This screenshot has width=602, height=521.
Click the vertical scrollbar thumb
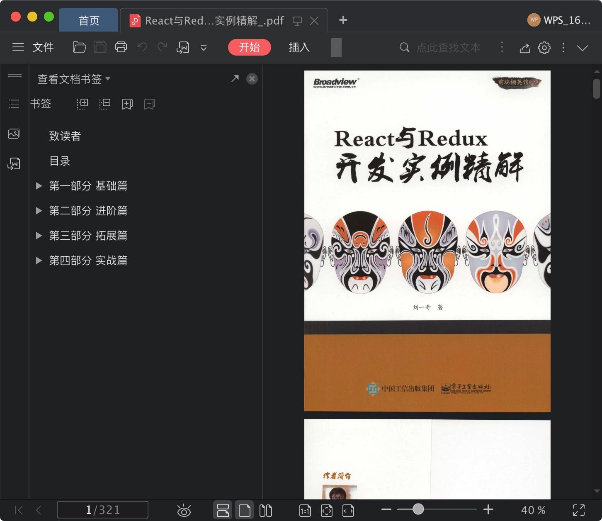(x=597, y=88)
